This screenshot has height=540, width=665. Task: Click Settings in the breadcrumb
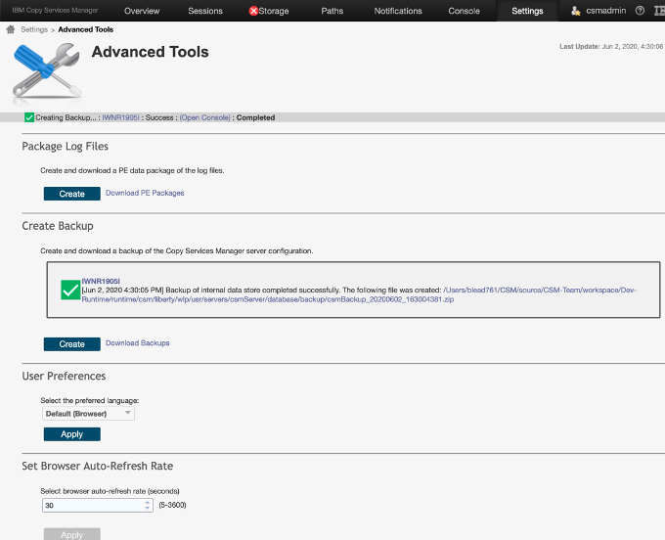click(x=34, y=29)
